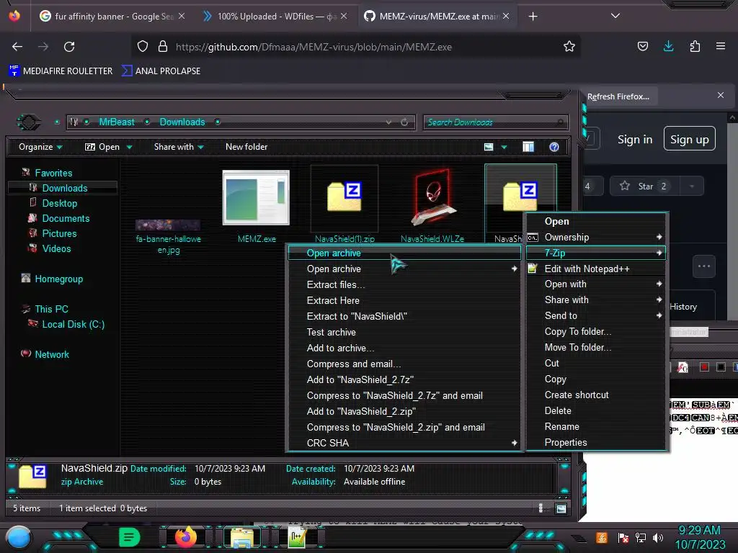Choose Extract Here from 7-Zip menu
738x553 pixels.
click(333, 300)
